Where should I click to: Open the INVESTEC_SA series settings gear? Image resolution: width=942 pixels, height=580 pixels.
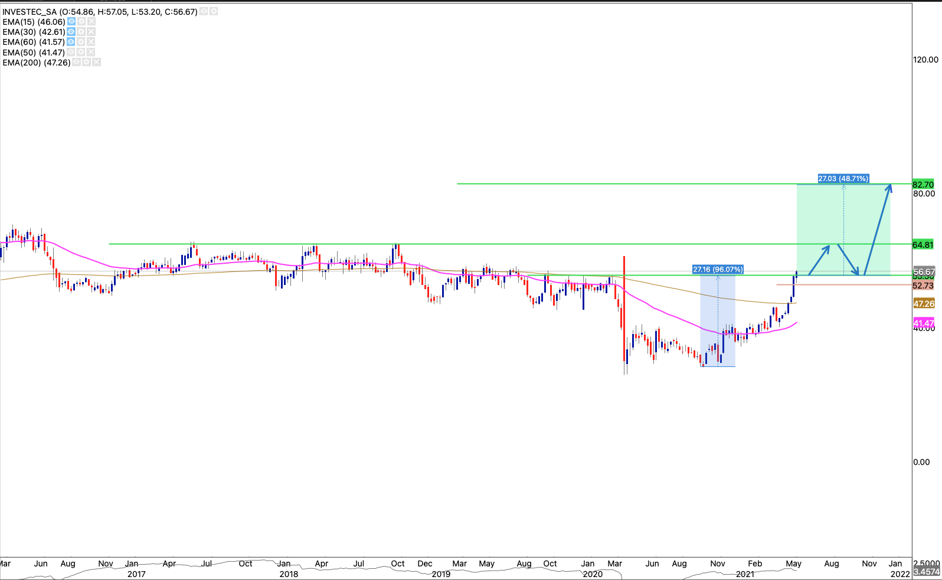pyautogui.click(x=214, y=11)
